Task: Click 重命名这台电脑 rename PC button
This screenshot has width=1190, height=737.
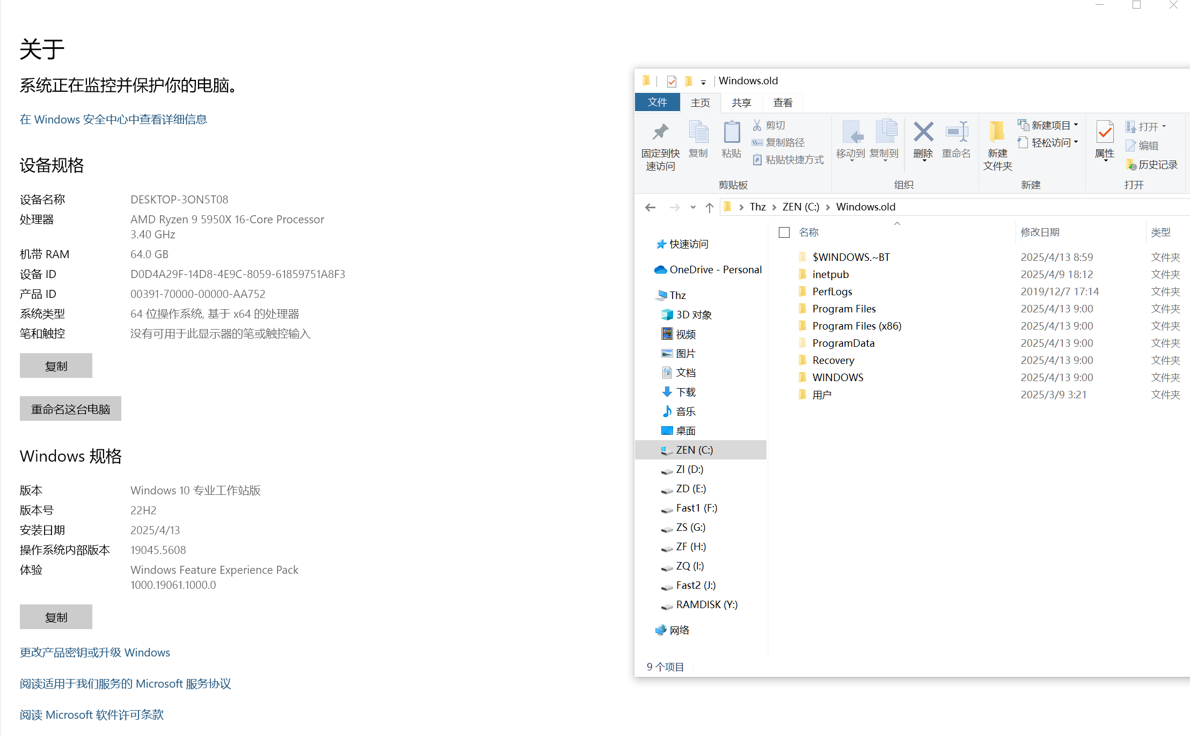Action: 70,408
